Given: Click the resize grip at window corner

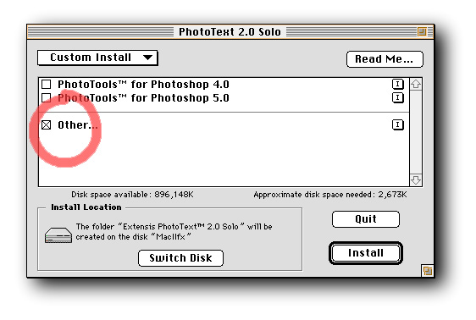Looking at the screenshot, I should tap(428, 271).
